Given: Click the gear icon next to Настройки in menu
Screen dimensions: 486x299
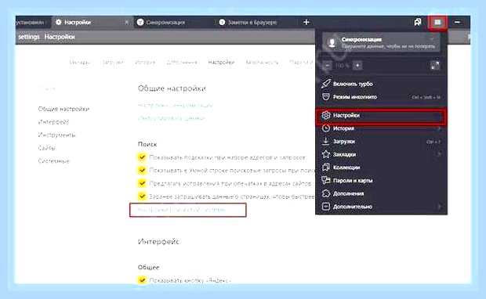Looking at the screenshot, I should point(326,116).
